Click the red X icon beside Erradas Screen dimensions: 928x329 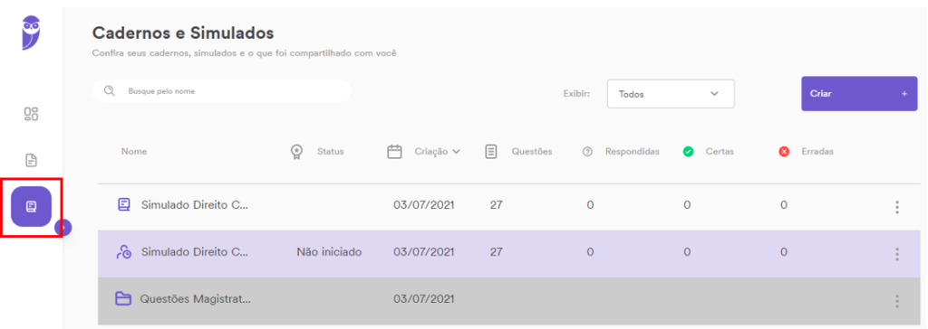[784, 152]
